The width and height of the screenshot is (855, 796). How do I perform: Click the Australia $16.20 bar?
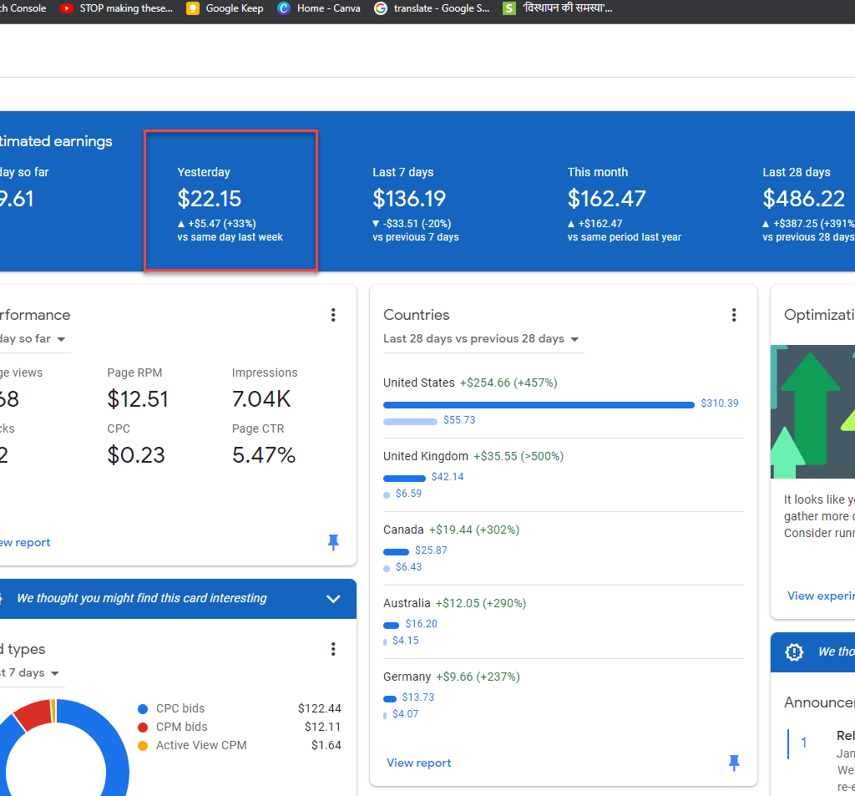pos(391,626)
